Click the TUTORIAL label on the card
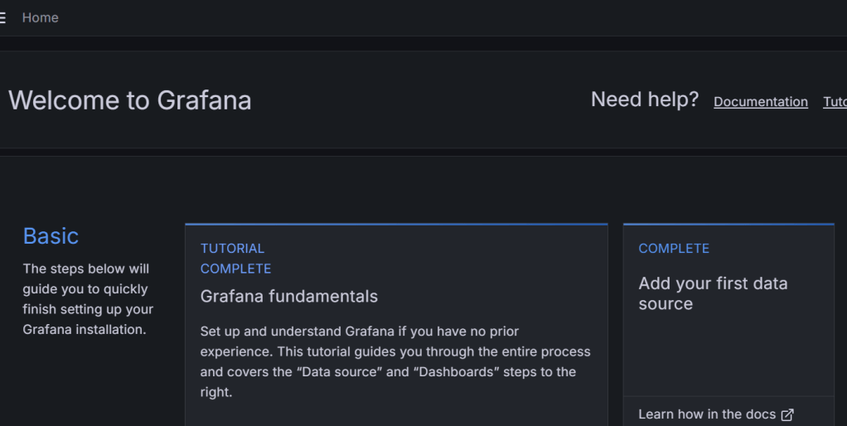This screenshot has width=847, height=426. coord(232,249)
